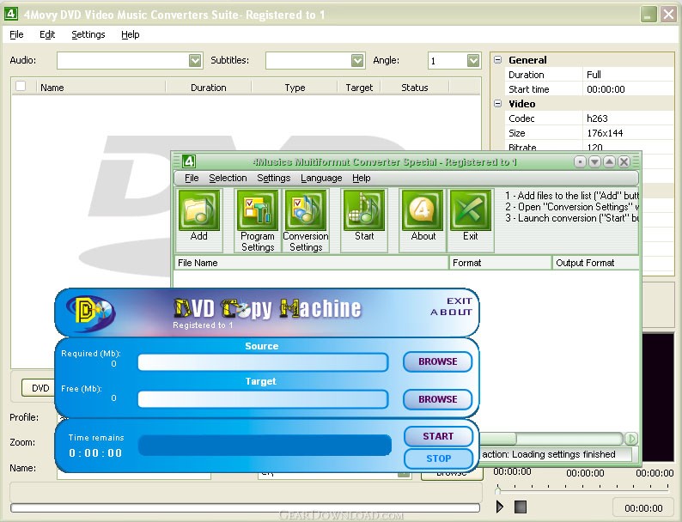682x522 pixels.
Task: Click the 4Movy bottom progress bar
Action: click(x=245, y=507)
